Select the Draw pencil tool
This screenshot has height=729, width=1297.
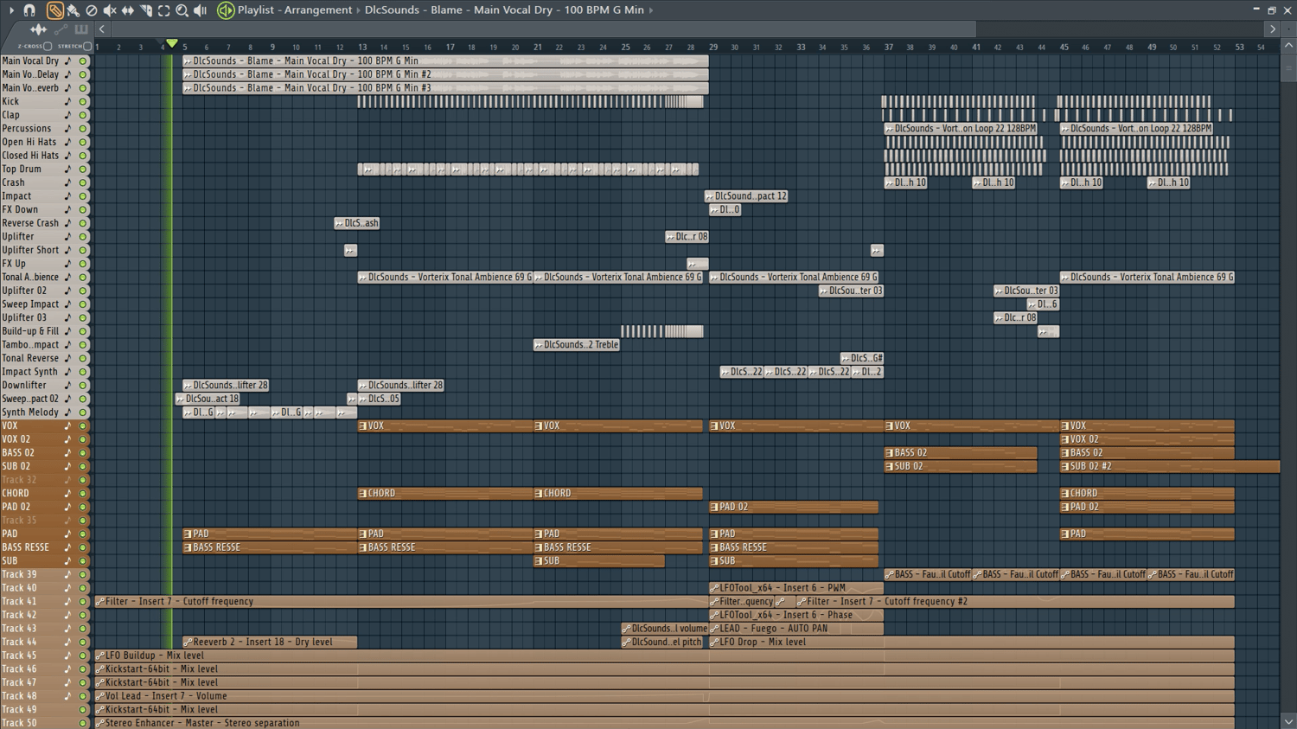tap(54, 10)
